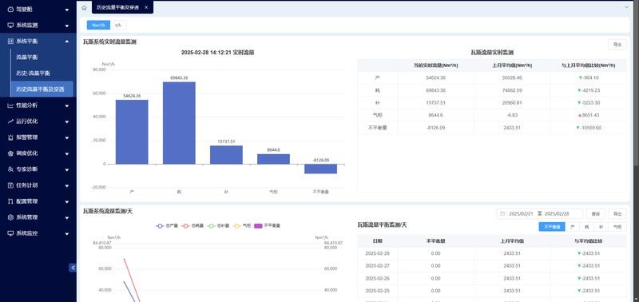Click the 系统监控 monitor icon
Image resolution: width=639 pixels, height=302 pixels.
[x=10, y=233]
